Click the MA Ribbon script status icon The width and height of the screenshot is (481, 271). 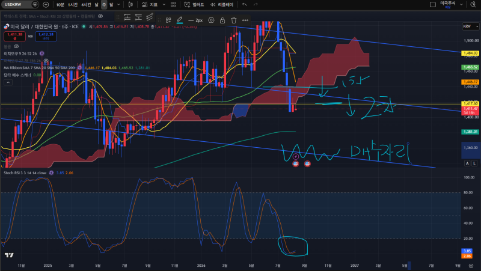(x=80, y=68)
